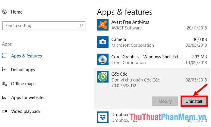The height and width of the screenshot is (127, 211).
Task: Open the Offline maps page
Action: click(x=23, y=84)
